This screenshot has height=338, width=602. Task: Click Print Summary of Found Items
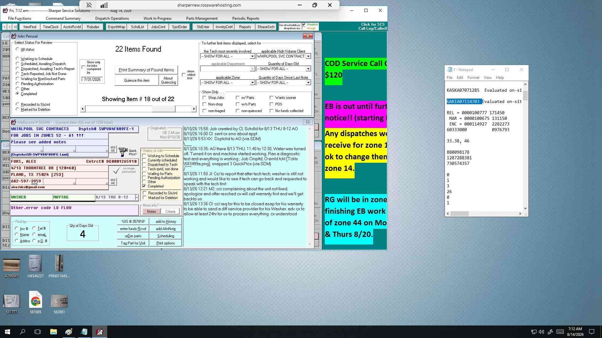[146, 70]
